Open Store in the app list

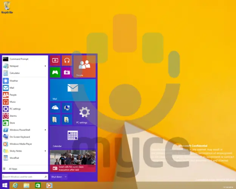(25, 123)
